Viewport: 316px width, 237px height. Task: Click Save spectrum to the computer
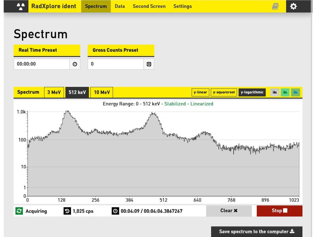[x=256, y=231]
